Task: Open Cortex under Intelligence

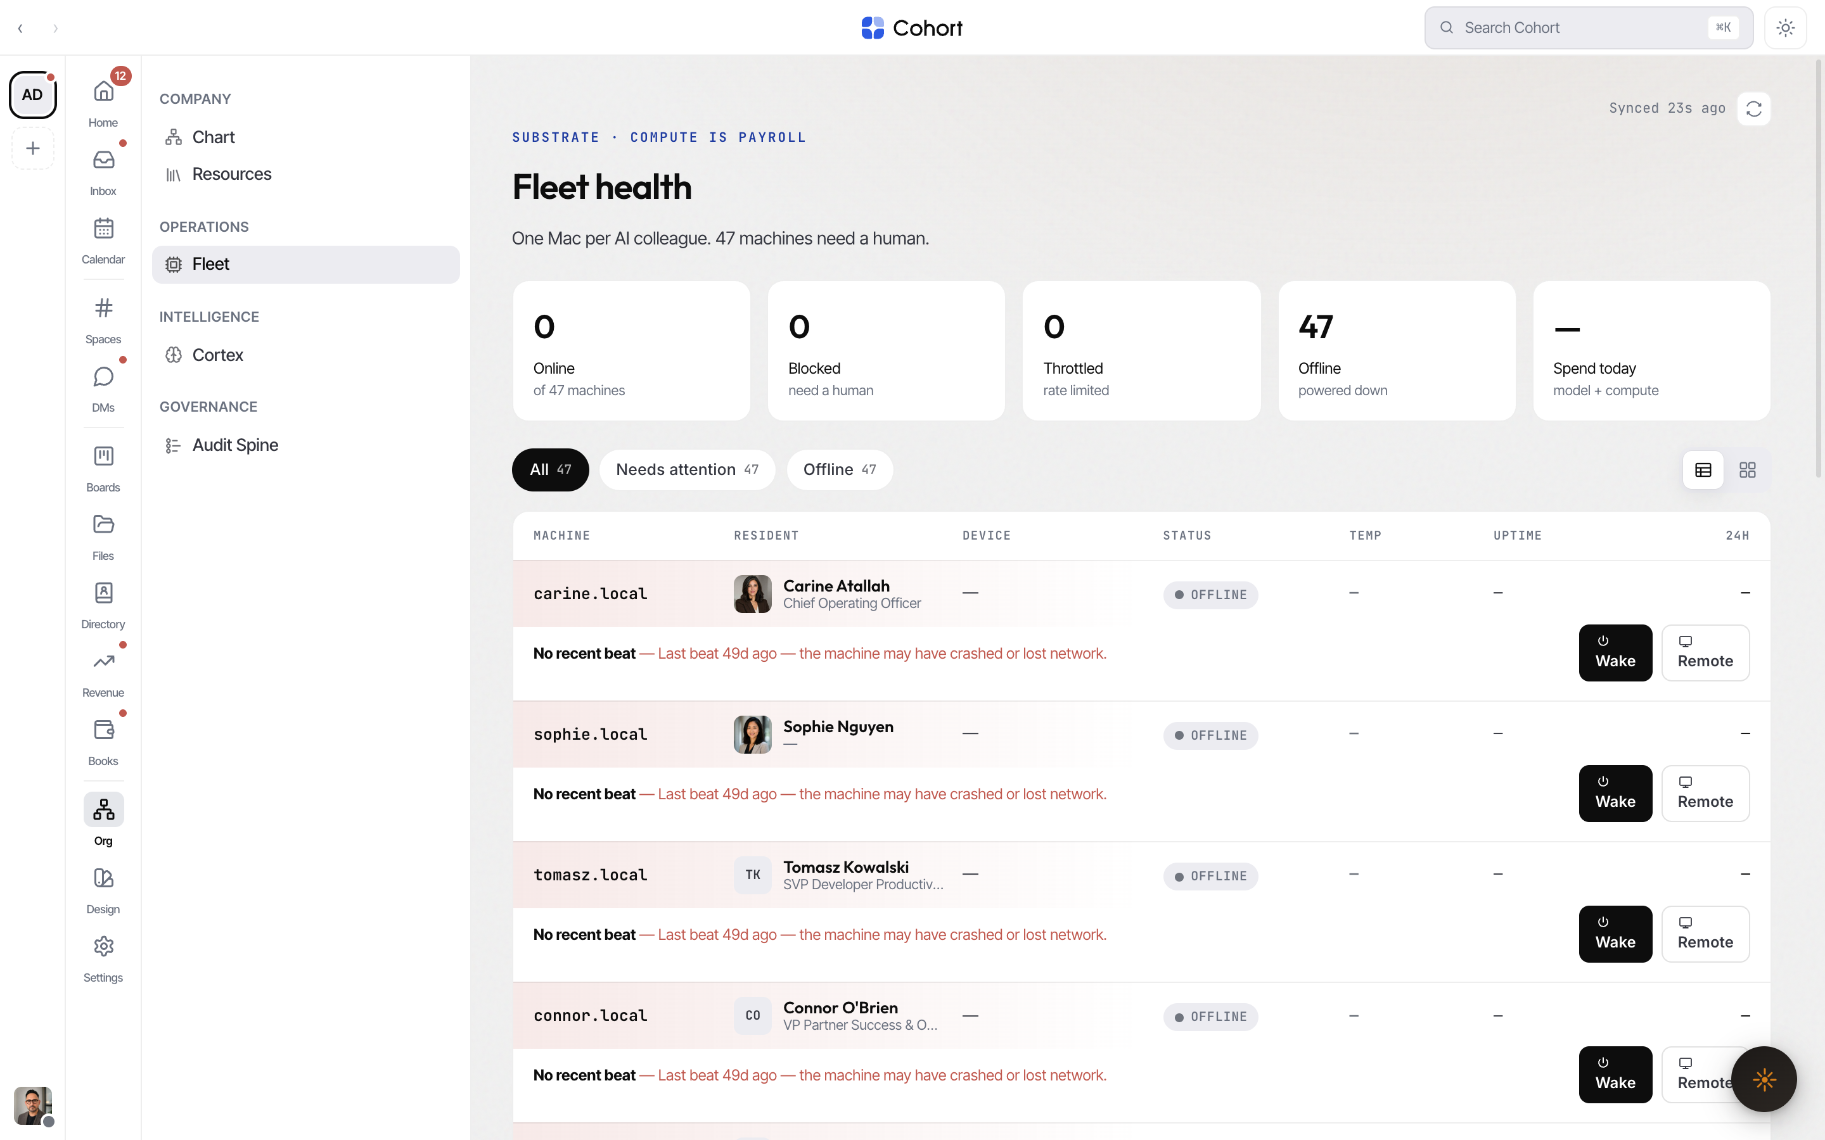Action: (305, 355)
